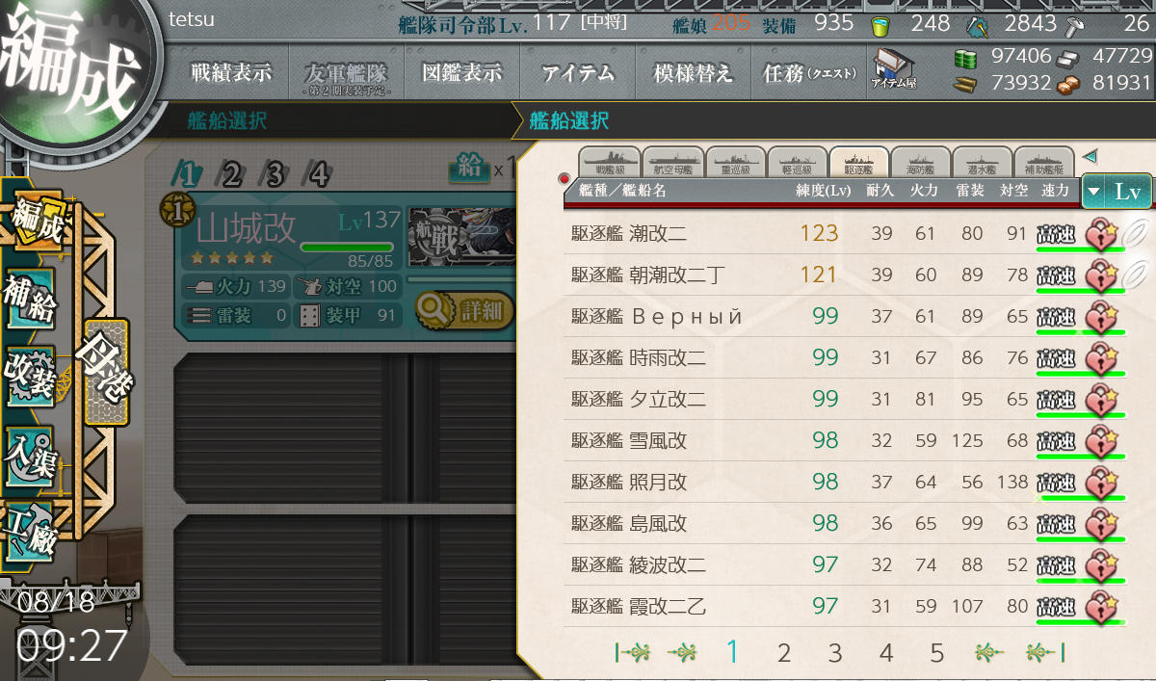Viewport: 1156px width, 681px height.
Task: Open the 工廠 (factory) side menu icon
Action: tap(30, 531)
